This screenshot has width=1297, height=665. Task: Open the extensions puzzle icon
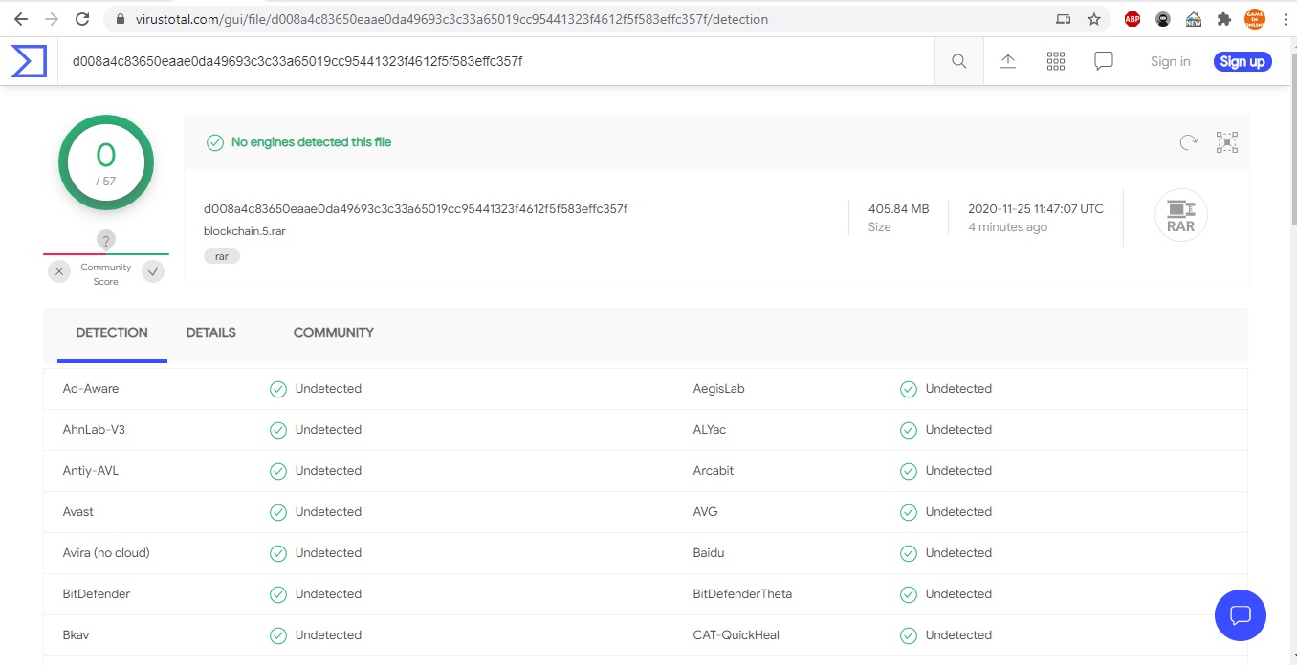(1224, 19)
